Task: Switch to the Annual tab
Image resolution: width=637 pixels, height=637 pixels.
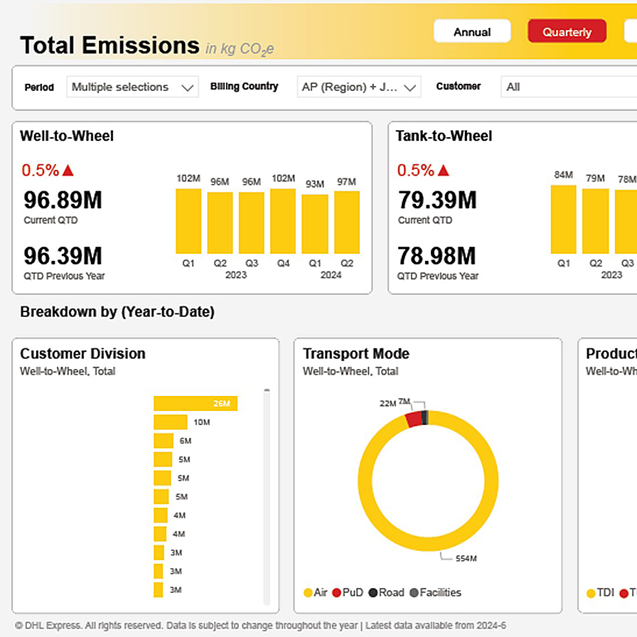Action: (x=471, y=31)
